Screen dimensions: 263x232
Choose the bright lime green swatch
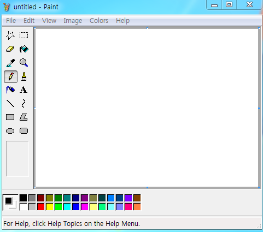(x=59, y=207)
